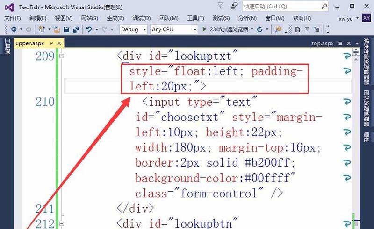This screenshot has height=229, width=374.
Task: Click the Find in Files toolbar icon
Action: point(278,29)
